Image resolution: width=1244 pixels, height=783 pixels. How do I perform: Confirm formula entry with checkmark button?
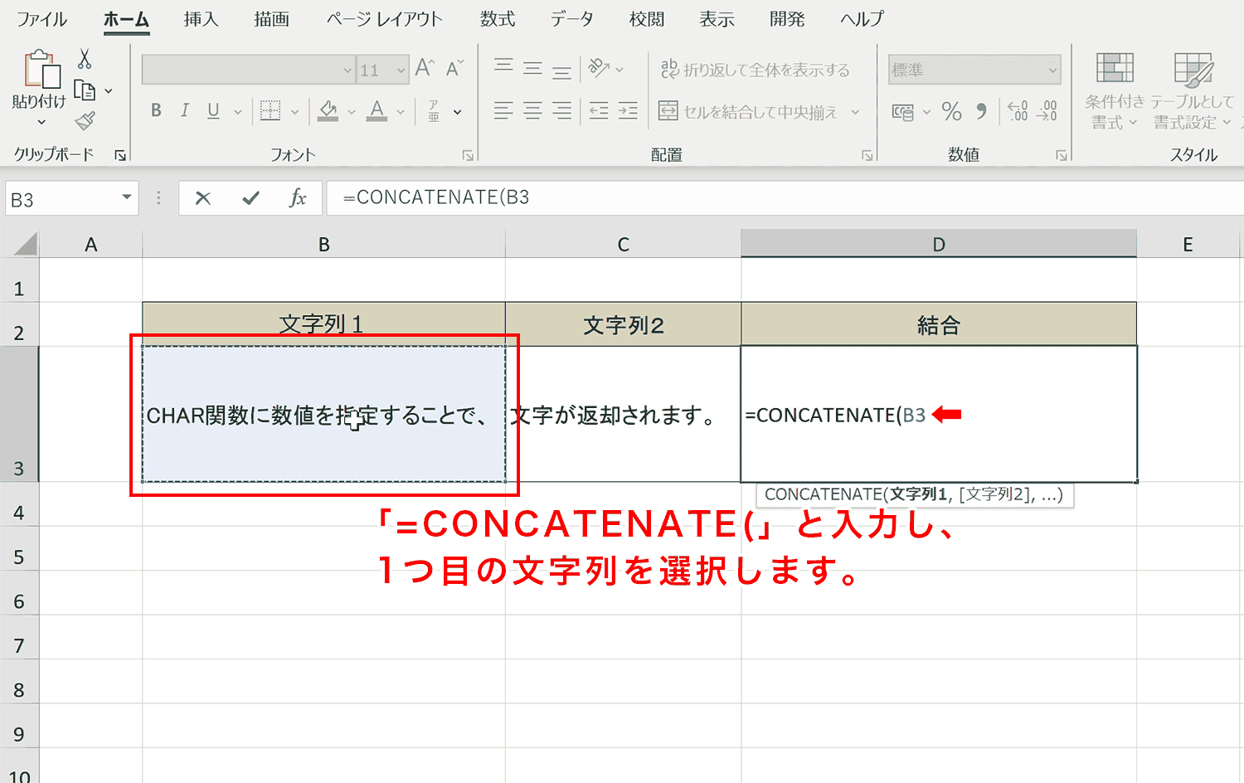pos(250,198)
